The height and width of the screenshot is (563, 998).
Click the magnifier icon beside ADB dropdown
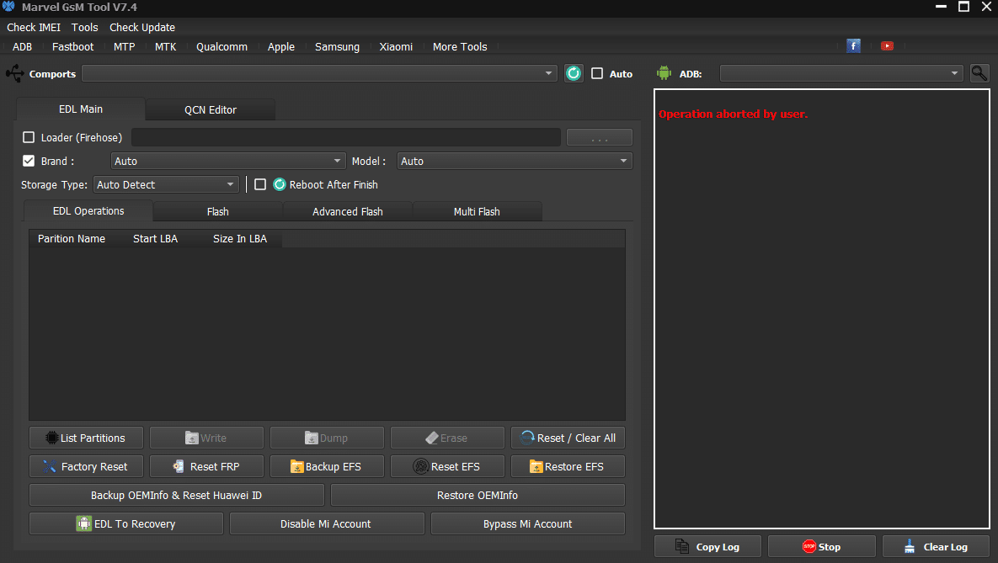tap(979, 73)
